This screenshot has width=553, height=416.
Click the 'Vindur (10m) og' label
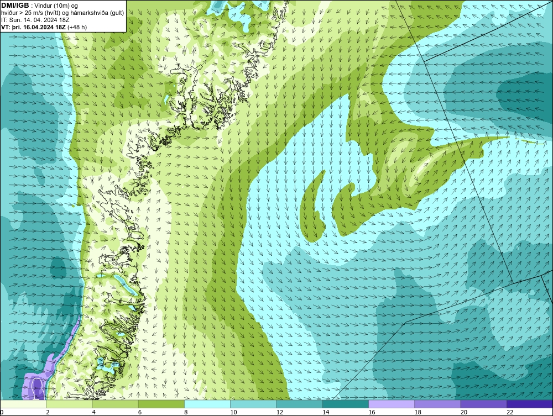pos(56,6)
